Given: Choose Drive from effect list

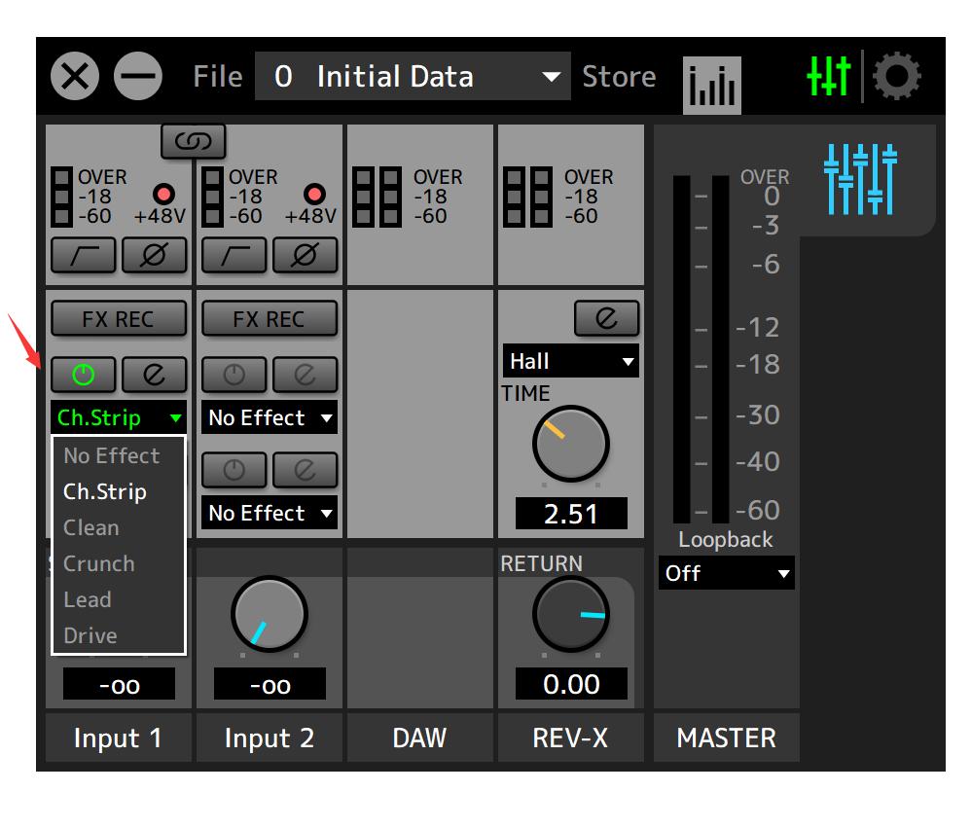Looking at the screenshot, I should (90, 635).
